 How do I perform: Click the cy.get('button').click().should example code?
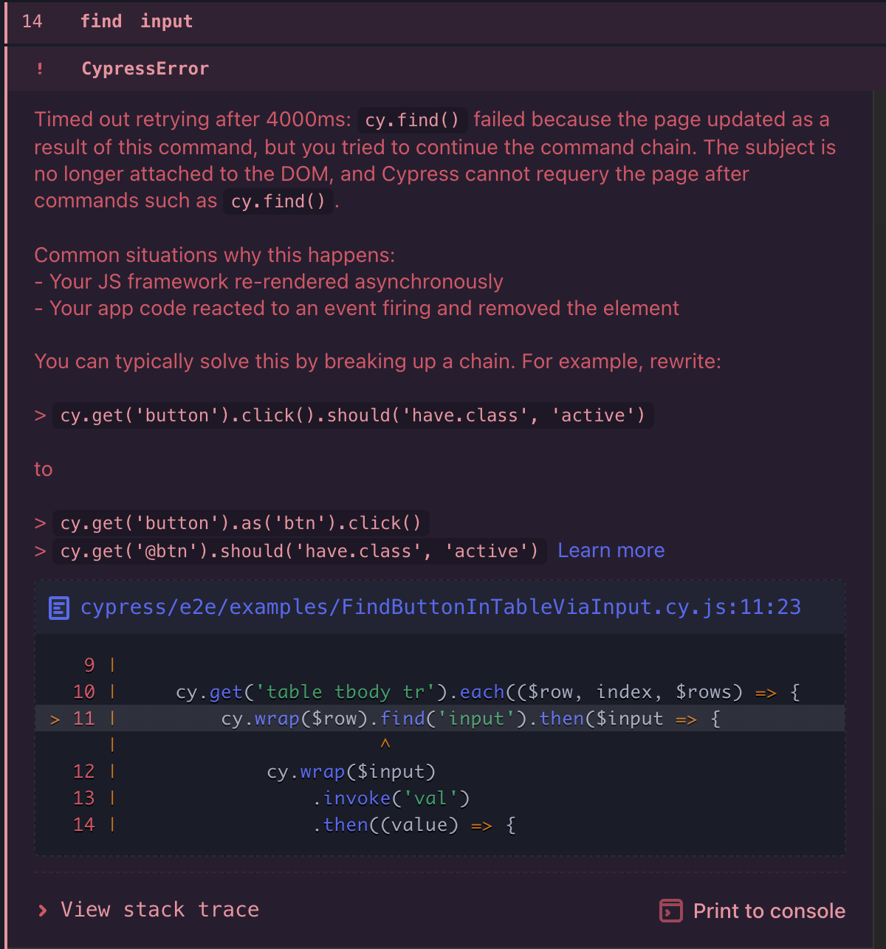[x=352, y=415]
